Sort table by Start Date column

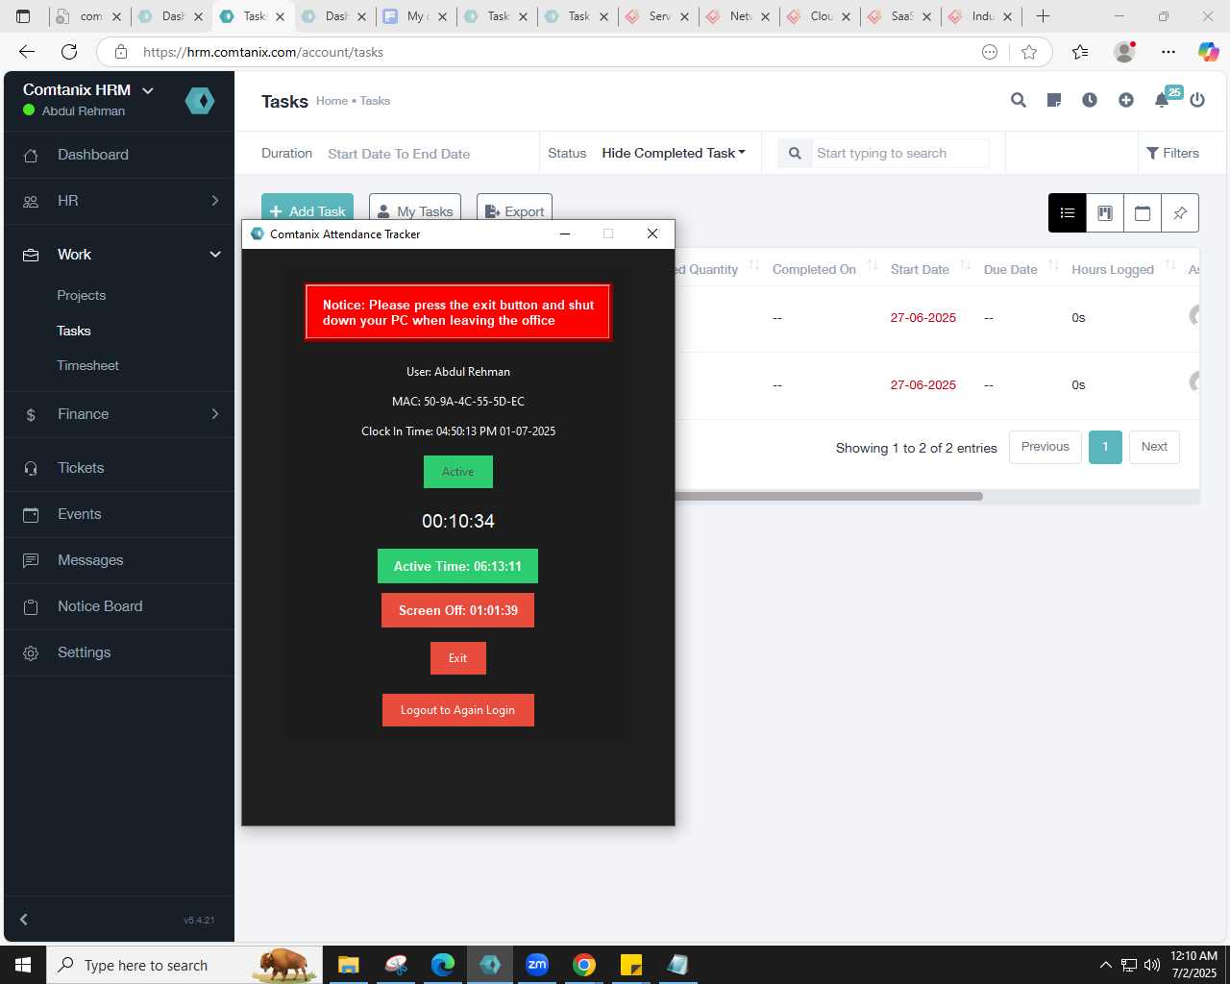966,266
